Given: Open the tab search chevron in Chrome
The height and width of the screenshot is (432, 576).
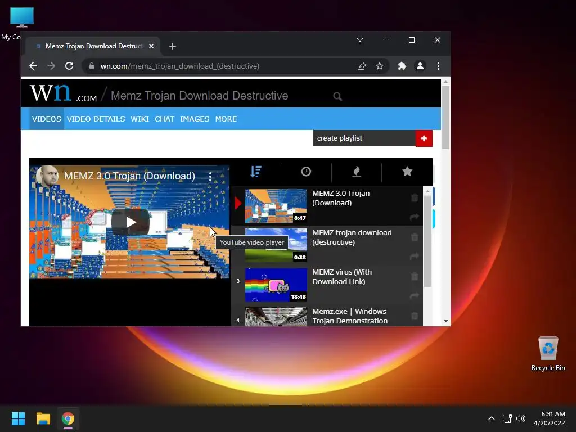Looking at the screenshot, I should (360, 40).
